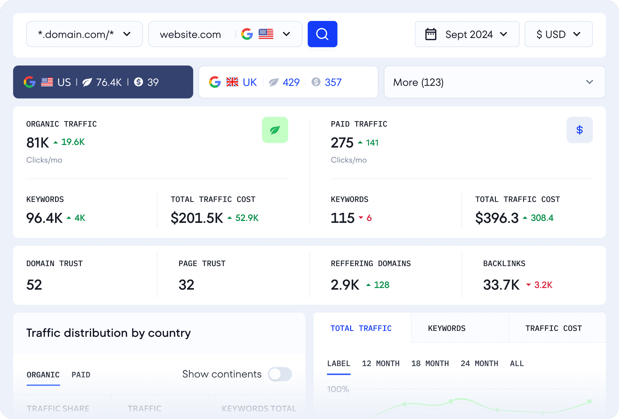Toggle the Show continents switch
This screenshot has width=619, height=419.
(280, 374)
